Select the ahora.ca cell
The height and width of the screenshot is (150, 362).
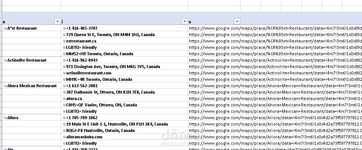[x=124, y=99]
